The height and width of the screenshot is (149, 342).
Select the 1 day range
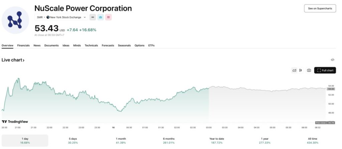(x=25, y=140)
